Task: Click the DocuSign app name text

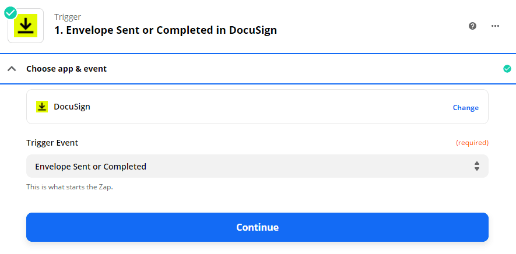Action: 72,107
